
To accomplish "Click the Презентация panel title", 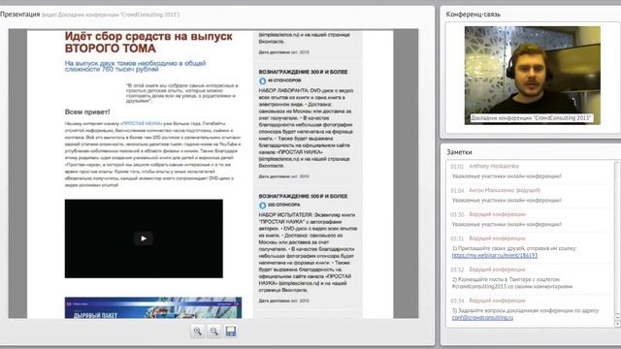I will [x=19, y=15].
